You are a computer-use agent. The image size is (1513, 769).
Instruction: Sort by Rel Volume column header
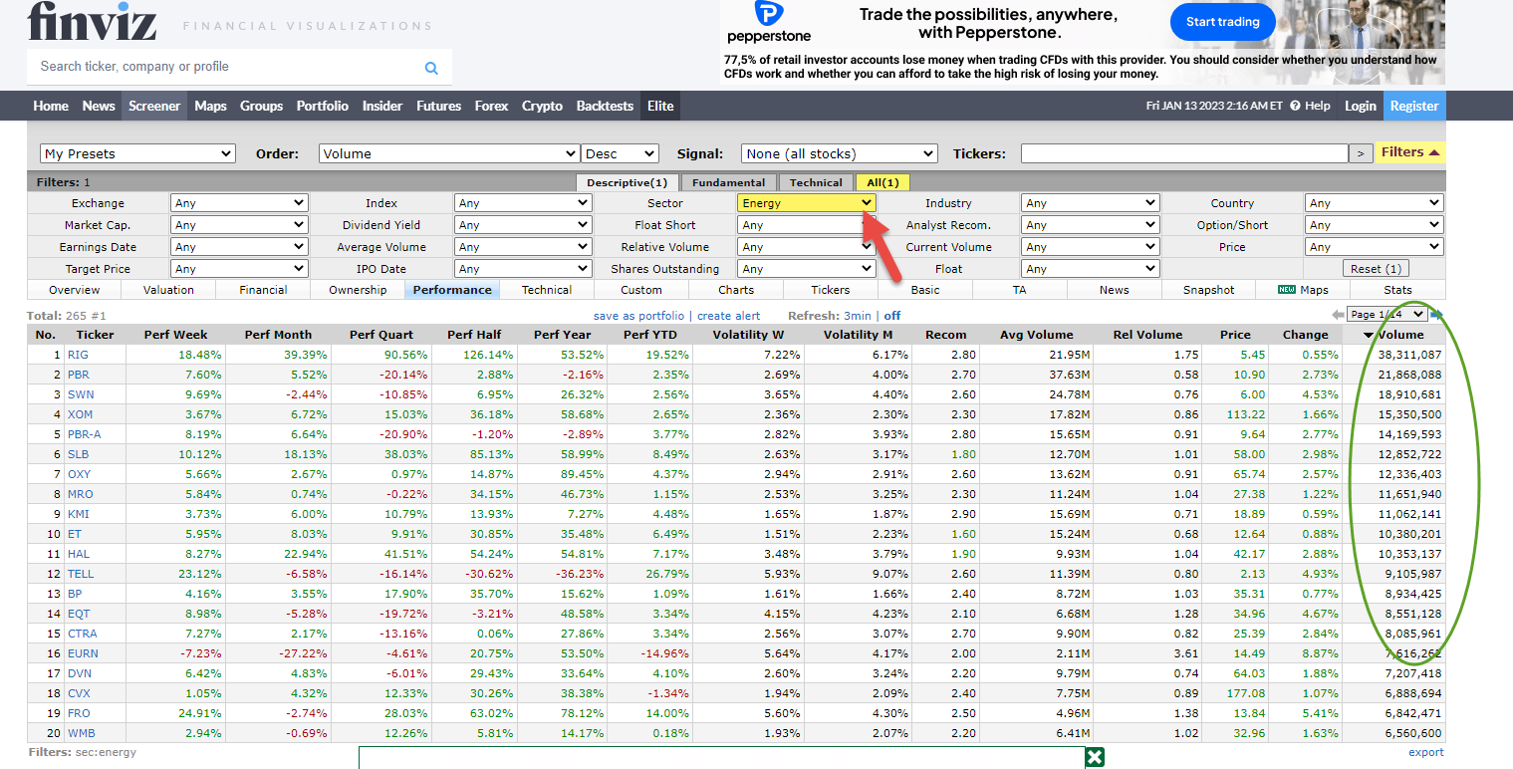tap(1147, 335)
